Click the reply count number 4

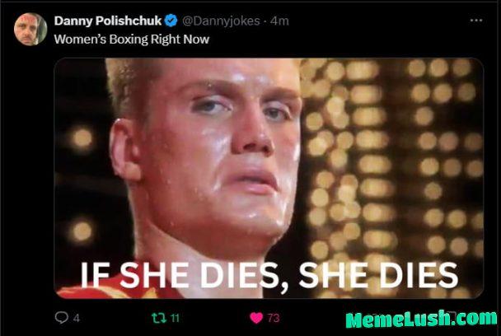click(x=76, y=318)
